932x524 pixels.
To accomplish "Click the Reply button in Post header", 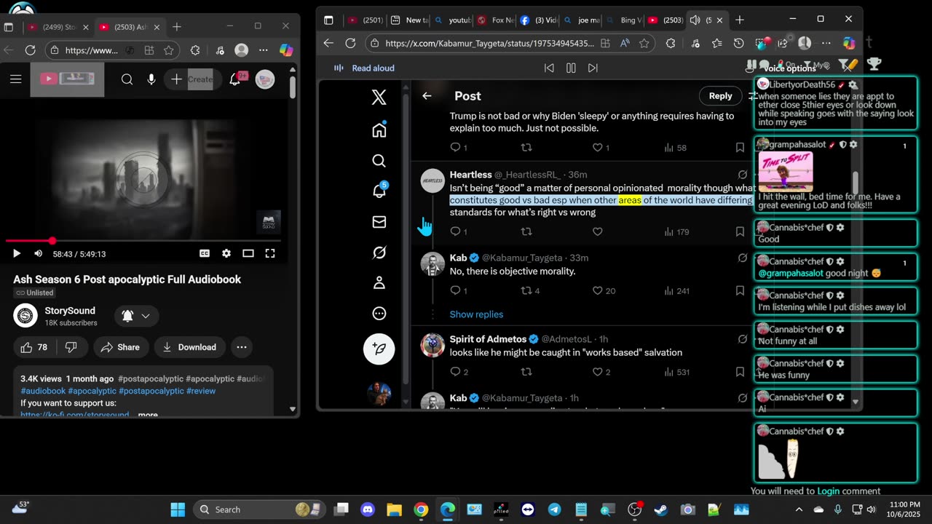I will [x=720, y=96].
